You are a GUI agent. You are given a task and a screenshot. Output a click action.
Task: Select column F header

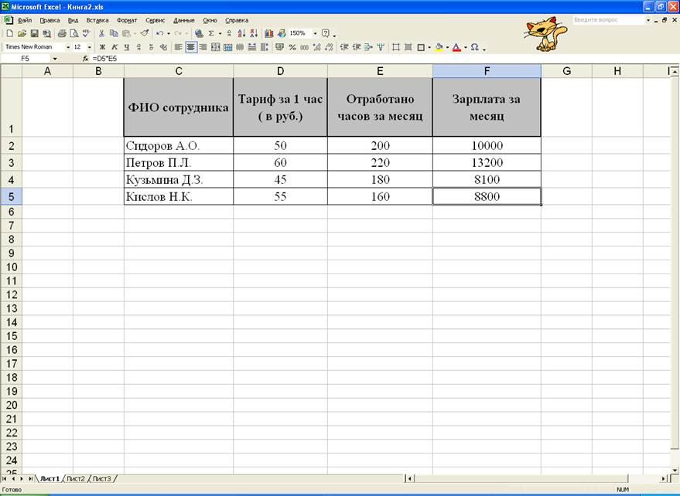click(487, 72)
